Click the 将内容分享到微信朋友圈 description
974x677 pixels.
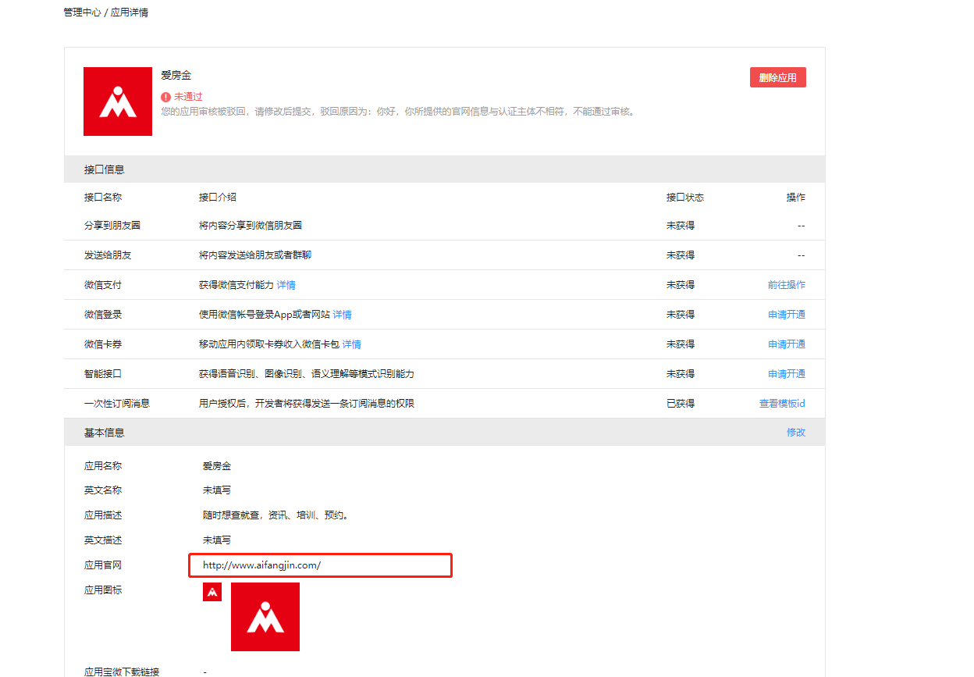click(251, 226)
